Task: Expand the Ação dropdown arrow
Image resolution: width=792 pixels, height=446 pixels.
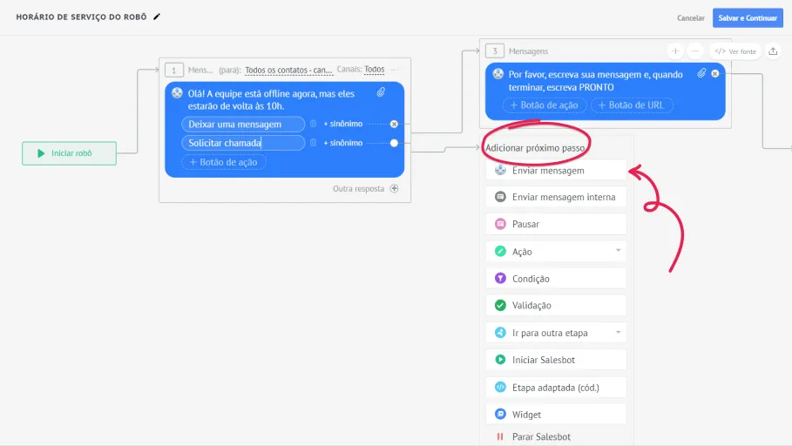Action: (619, 251)
